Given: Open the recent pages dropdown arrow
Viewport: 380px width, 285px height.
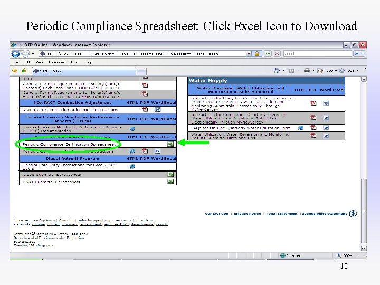Looking at the screenshot, I should coord(33,53).
